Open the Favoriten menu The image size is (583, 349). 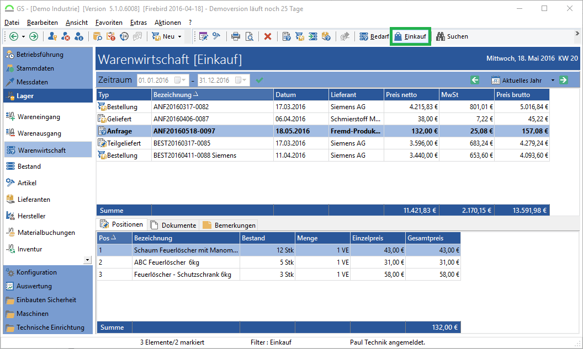point(109,23)
